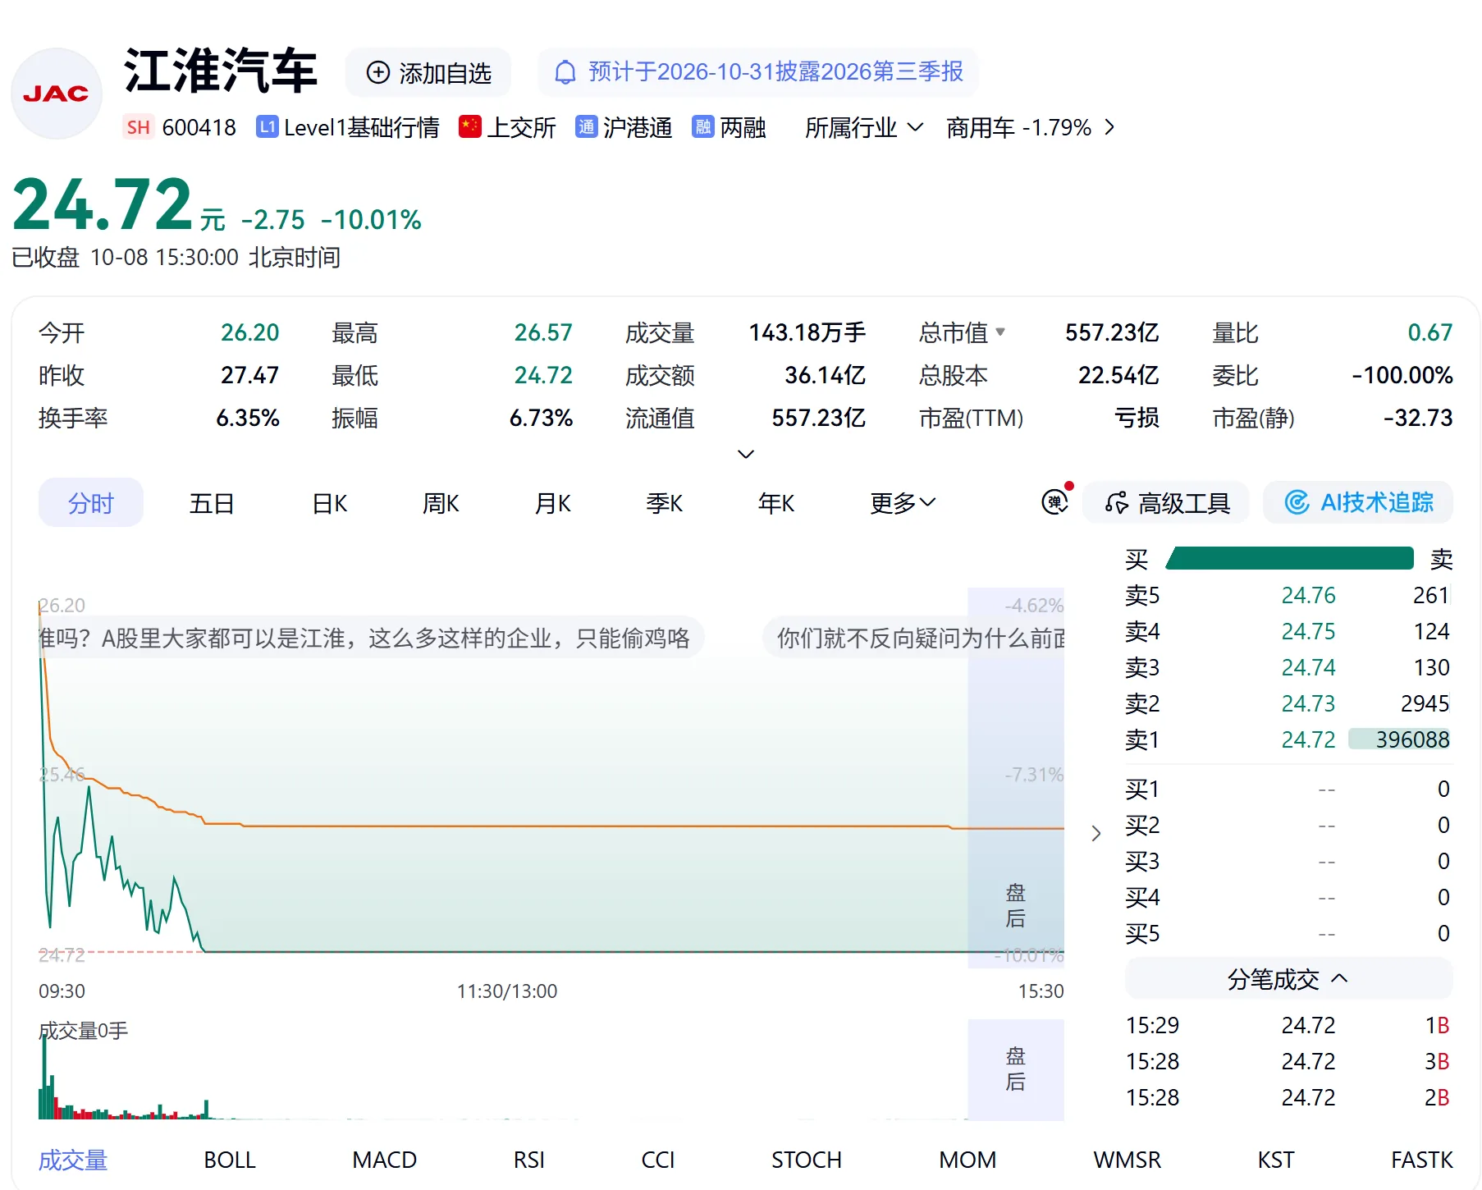Open 高级工具 advanced tools
The image size is (1482, 1190).
point(1166,502)
